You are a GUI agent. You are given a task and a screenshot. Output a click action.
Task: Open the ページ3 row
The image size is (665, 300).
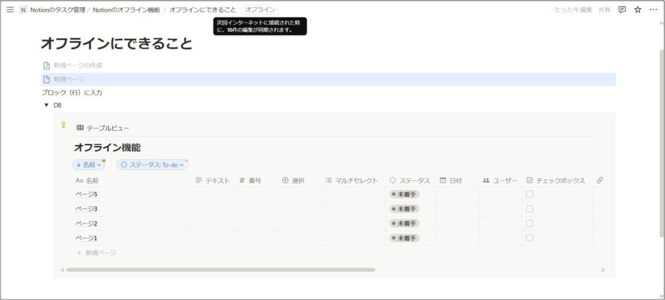coord(86,209)
